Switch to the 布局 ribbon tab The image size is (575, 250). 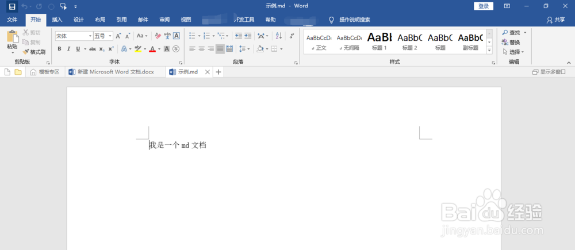click(99, 20)
